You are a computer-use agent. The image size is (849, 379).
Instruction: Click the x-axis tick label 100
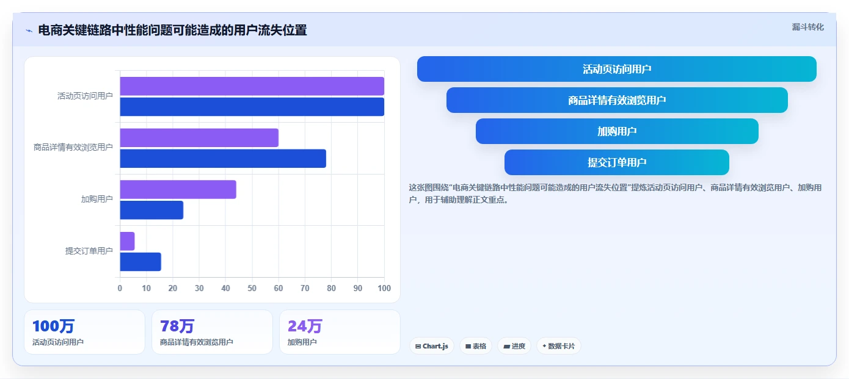click(x=384, y=288)
